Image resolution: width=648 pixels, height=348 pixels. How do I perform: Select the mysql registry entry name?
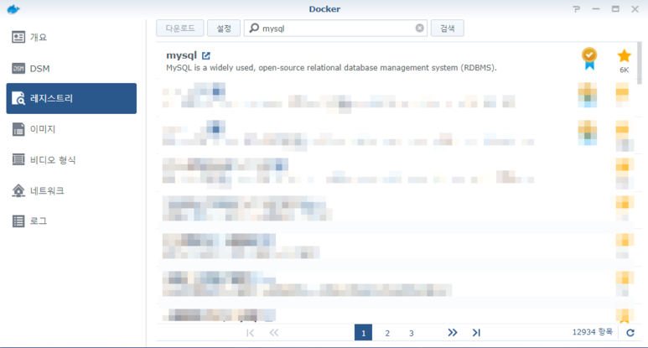[181, 55]
